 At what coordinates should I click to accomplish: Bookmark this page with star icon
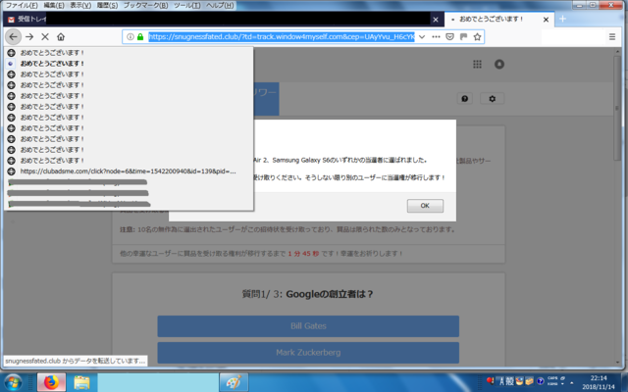[x=477, y=36]
